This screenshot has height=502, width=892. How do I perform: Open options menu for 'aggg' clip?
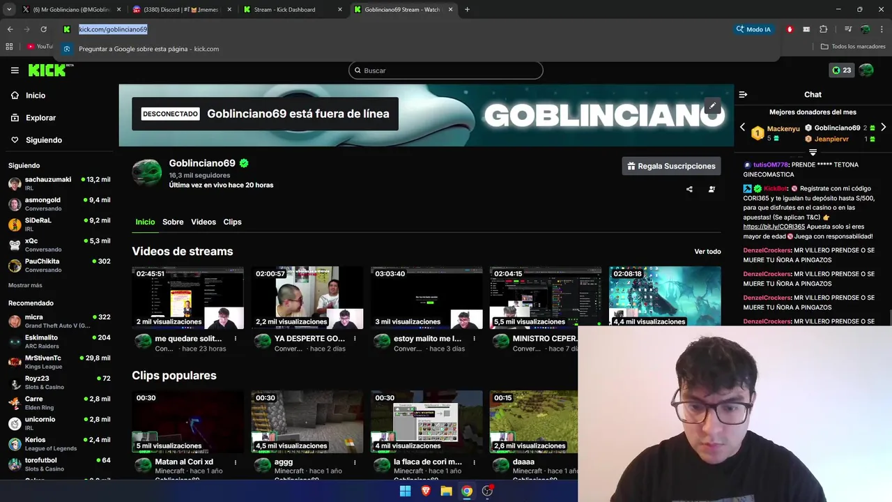[355, 462]
